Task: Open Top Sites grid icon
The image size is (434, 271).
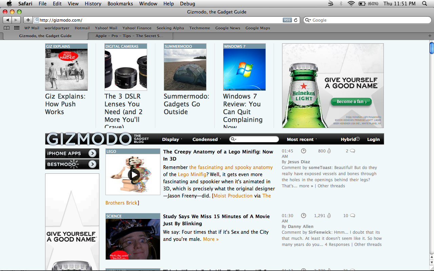Action: (17, 28)
